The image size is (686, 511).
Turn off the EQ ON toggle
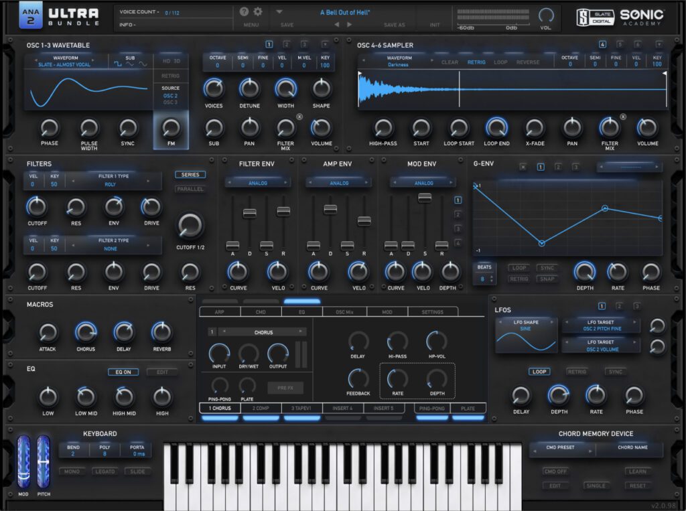pos(123,372)
